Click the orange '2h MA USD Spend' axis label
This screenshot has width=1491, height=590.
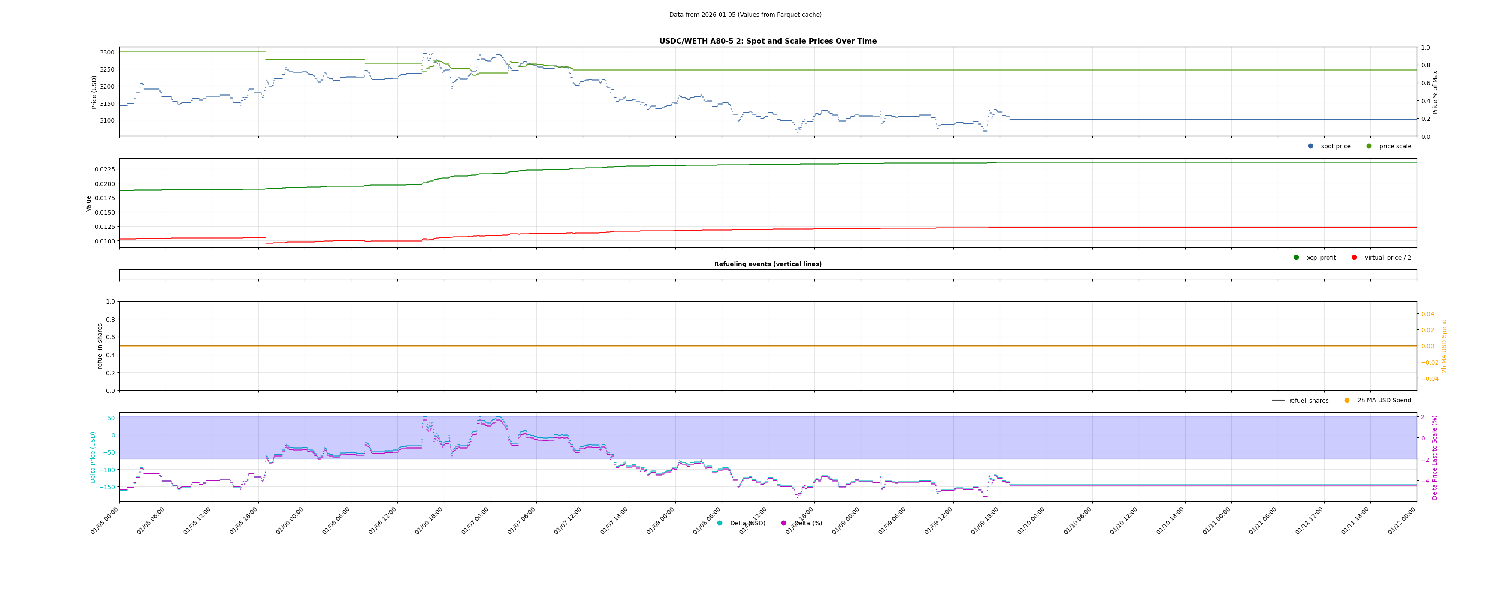(1443, 346)
